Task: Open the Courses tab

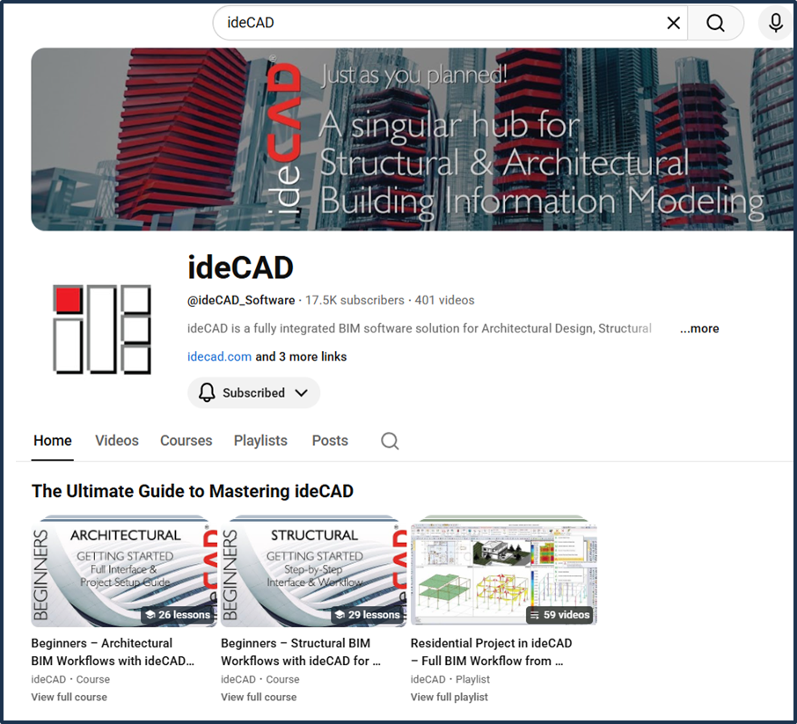Action: pos(186,441)
